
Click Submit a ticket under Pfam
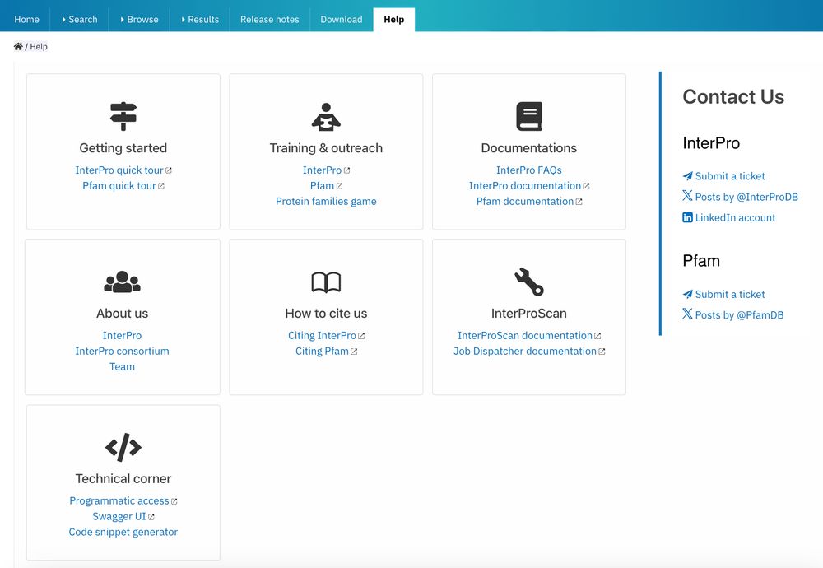tap(730, 294)
